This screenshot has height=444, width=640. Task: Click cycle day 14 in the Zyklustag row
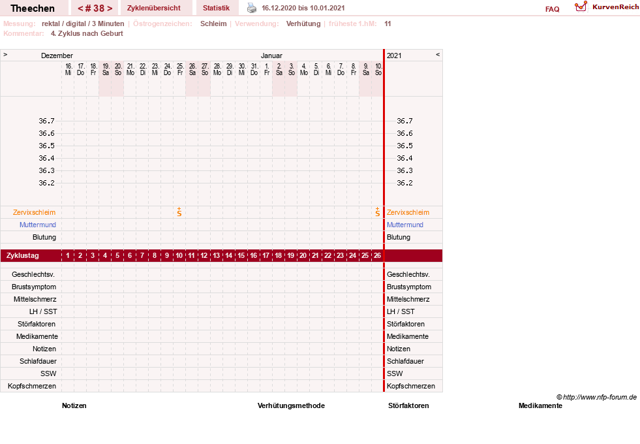tap(228, 256)
